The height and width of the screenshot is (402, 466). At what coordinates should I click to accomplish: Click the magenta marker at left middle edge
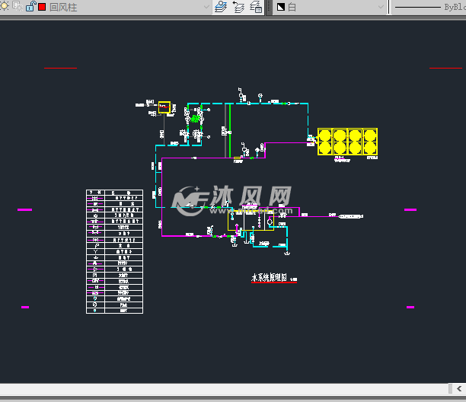tap(25, 209)
